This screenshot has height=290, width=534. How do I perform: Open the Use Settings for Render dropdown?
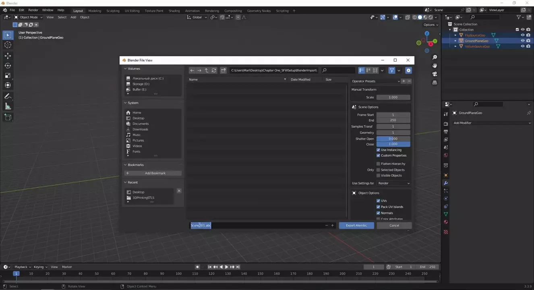pos(393,183)
